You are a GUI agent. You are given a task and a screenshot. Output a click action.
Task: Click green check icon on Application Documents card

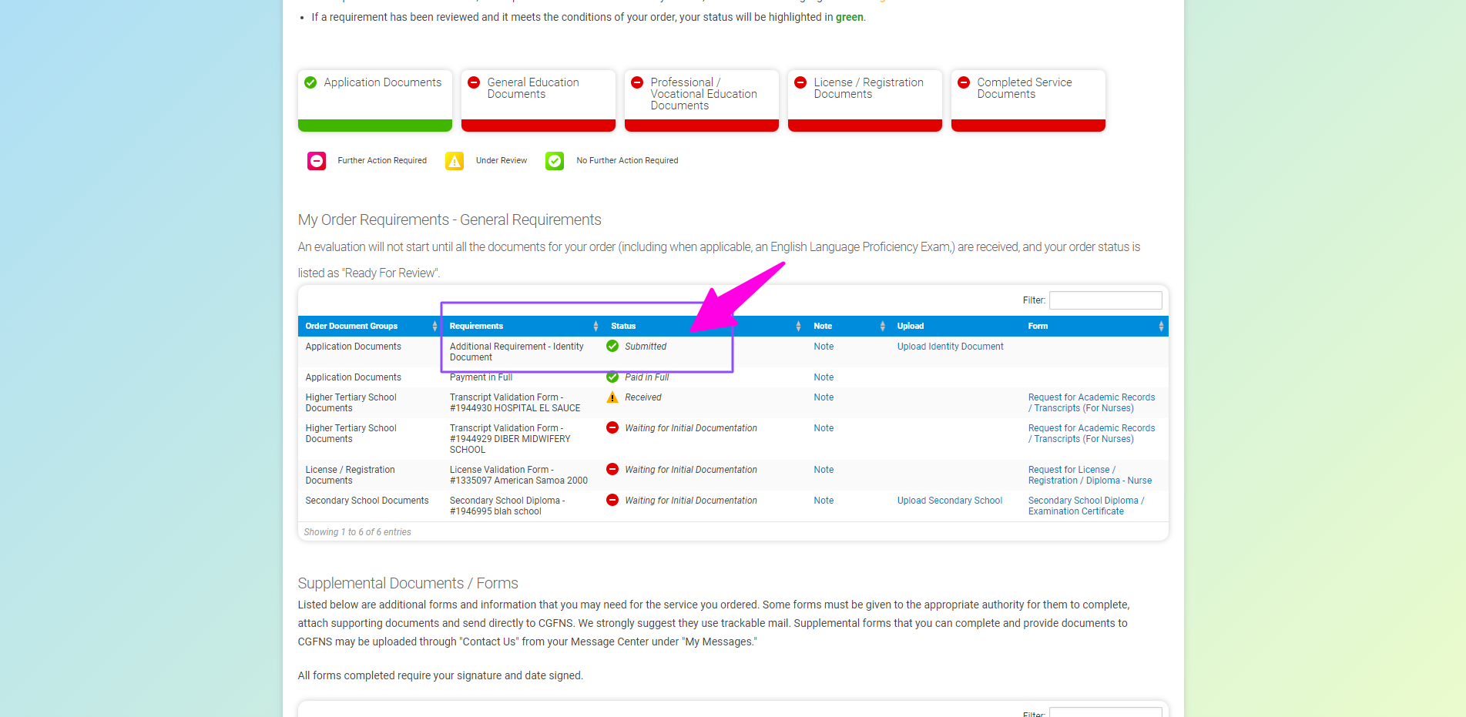(310, 82)
